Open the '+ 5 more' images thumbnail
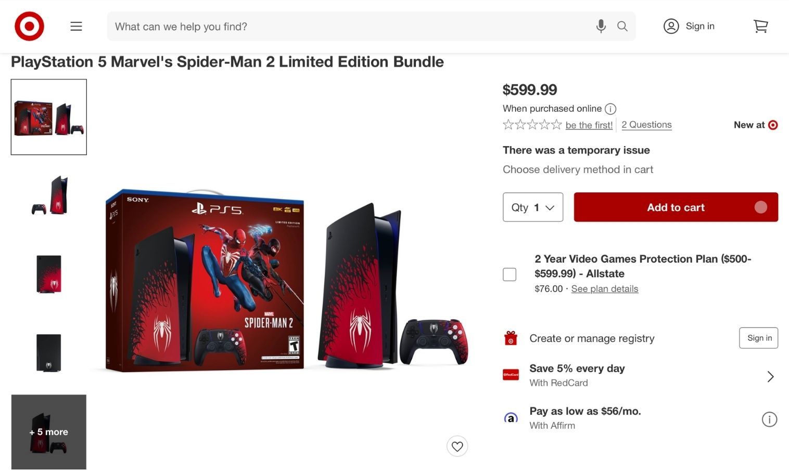 click(x=49, y=432)
